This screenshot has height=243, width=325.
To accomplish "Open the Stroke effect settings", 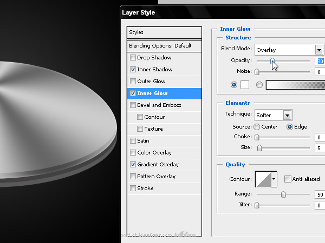I will point(164,188).
